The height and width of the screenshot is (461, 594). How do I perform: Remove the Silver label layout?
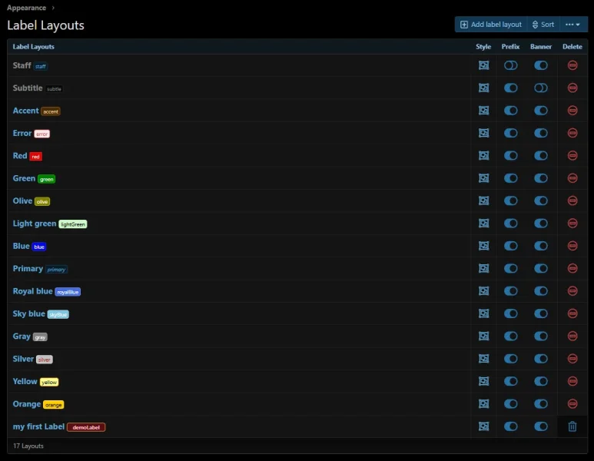tap(572, 359)
